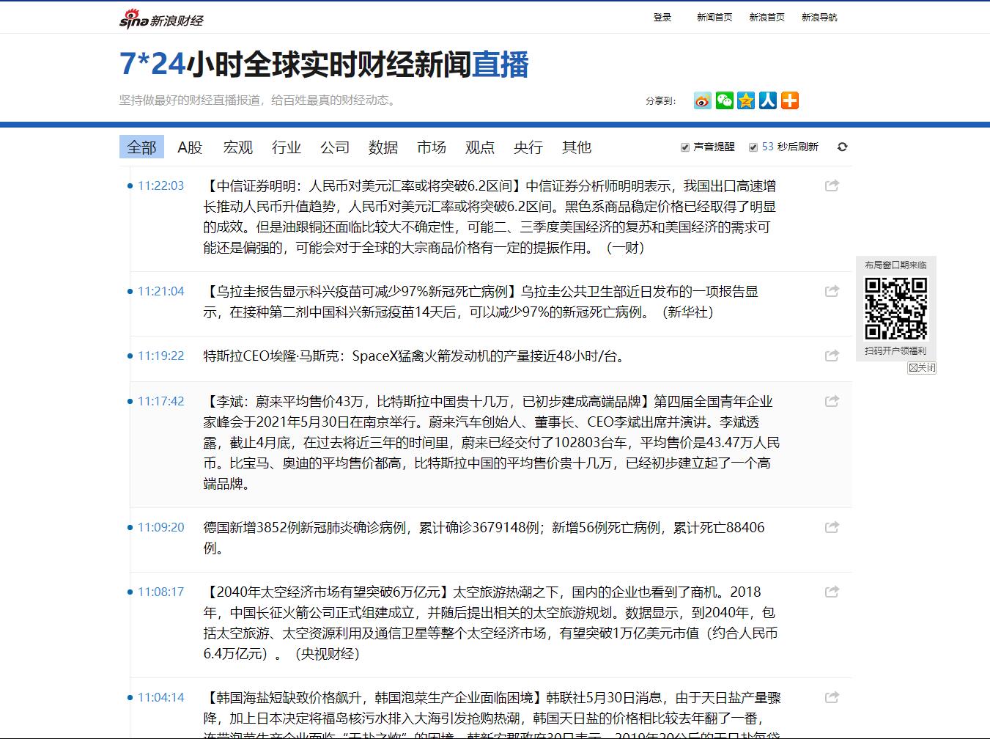This screenshot has width=990, height=739.
Task: Close the QR code ad with 关闭
Action: tap(922, 367)
